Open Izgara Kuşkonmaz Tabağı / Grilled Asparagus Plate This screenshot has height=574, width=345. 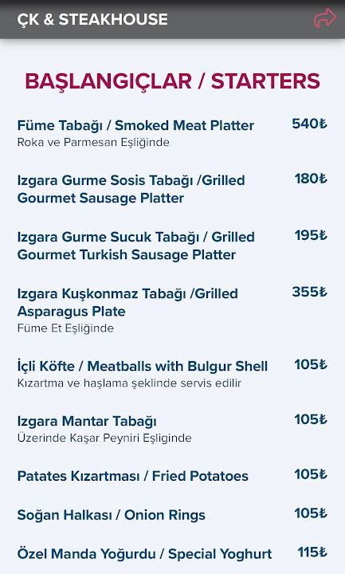coord(127,302)
